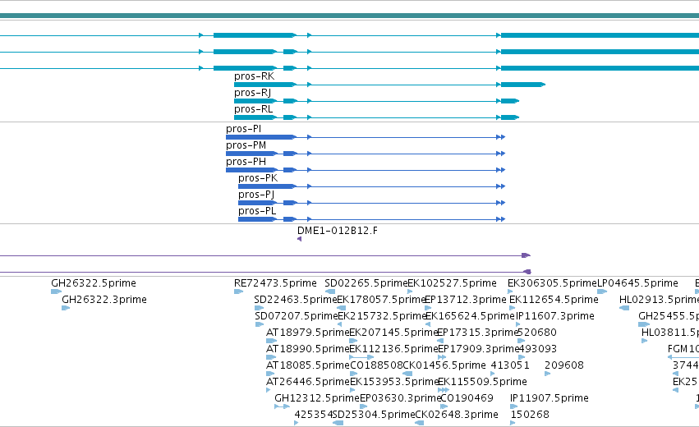699x427 pixels.
Task: Open the GH25455.5p EST label
Action: pyautogui.click(x=669, y=316)
